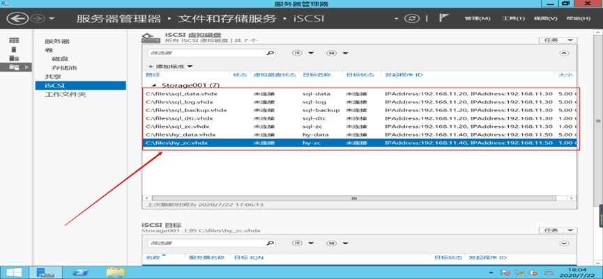Click the search magnifier in targets filter
The width and height of the screenshot is (603, 279).
pyautogui.click(x=270, y=244)
